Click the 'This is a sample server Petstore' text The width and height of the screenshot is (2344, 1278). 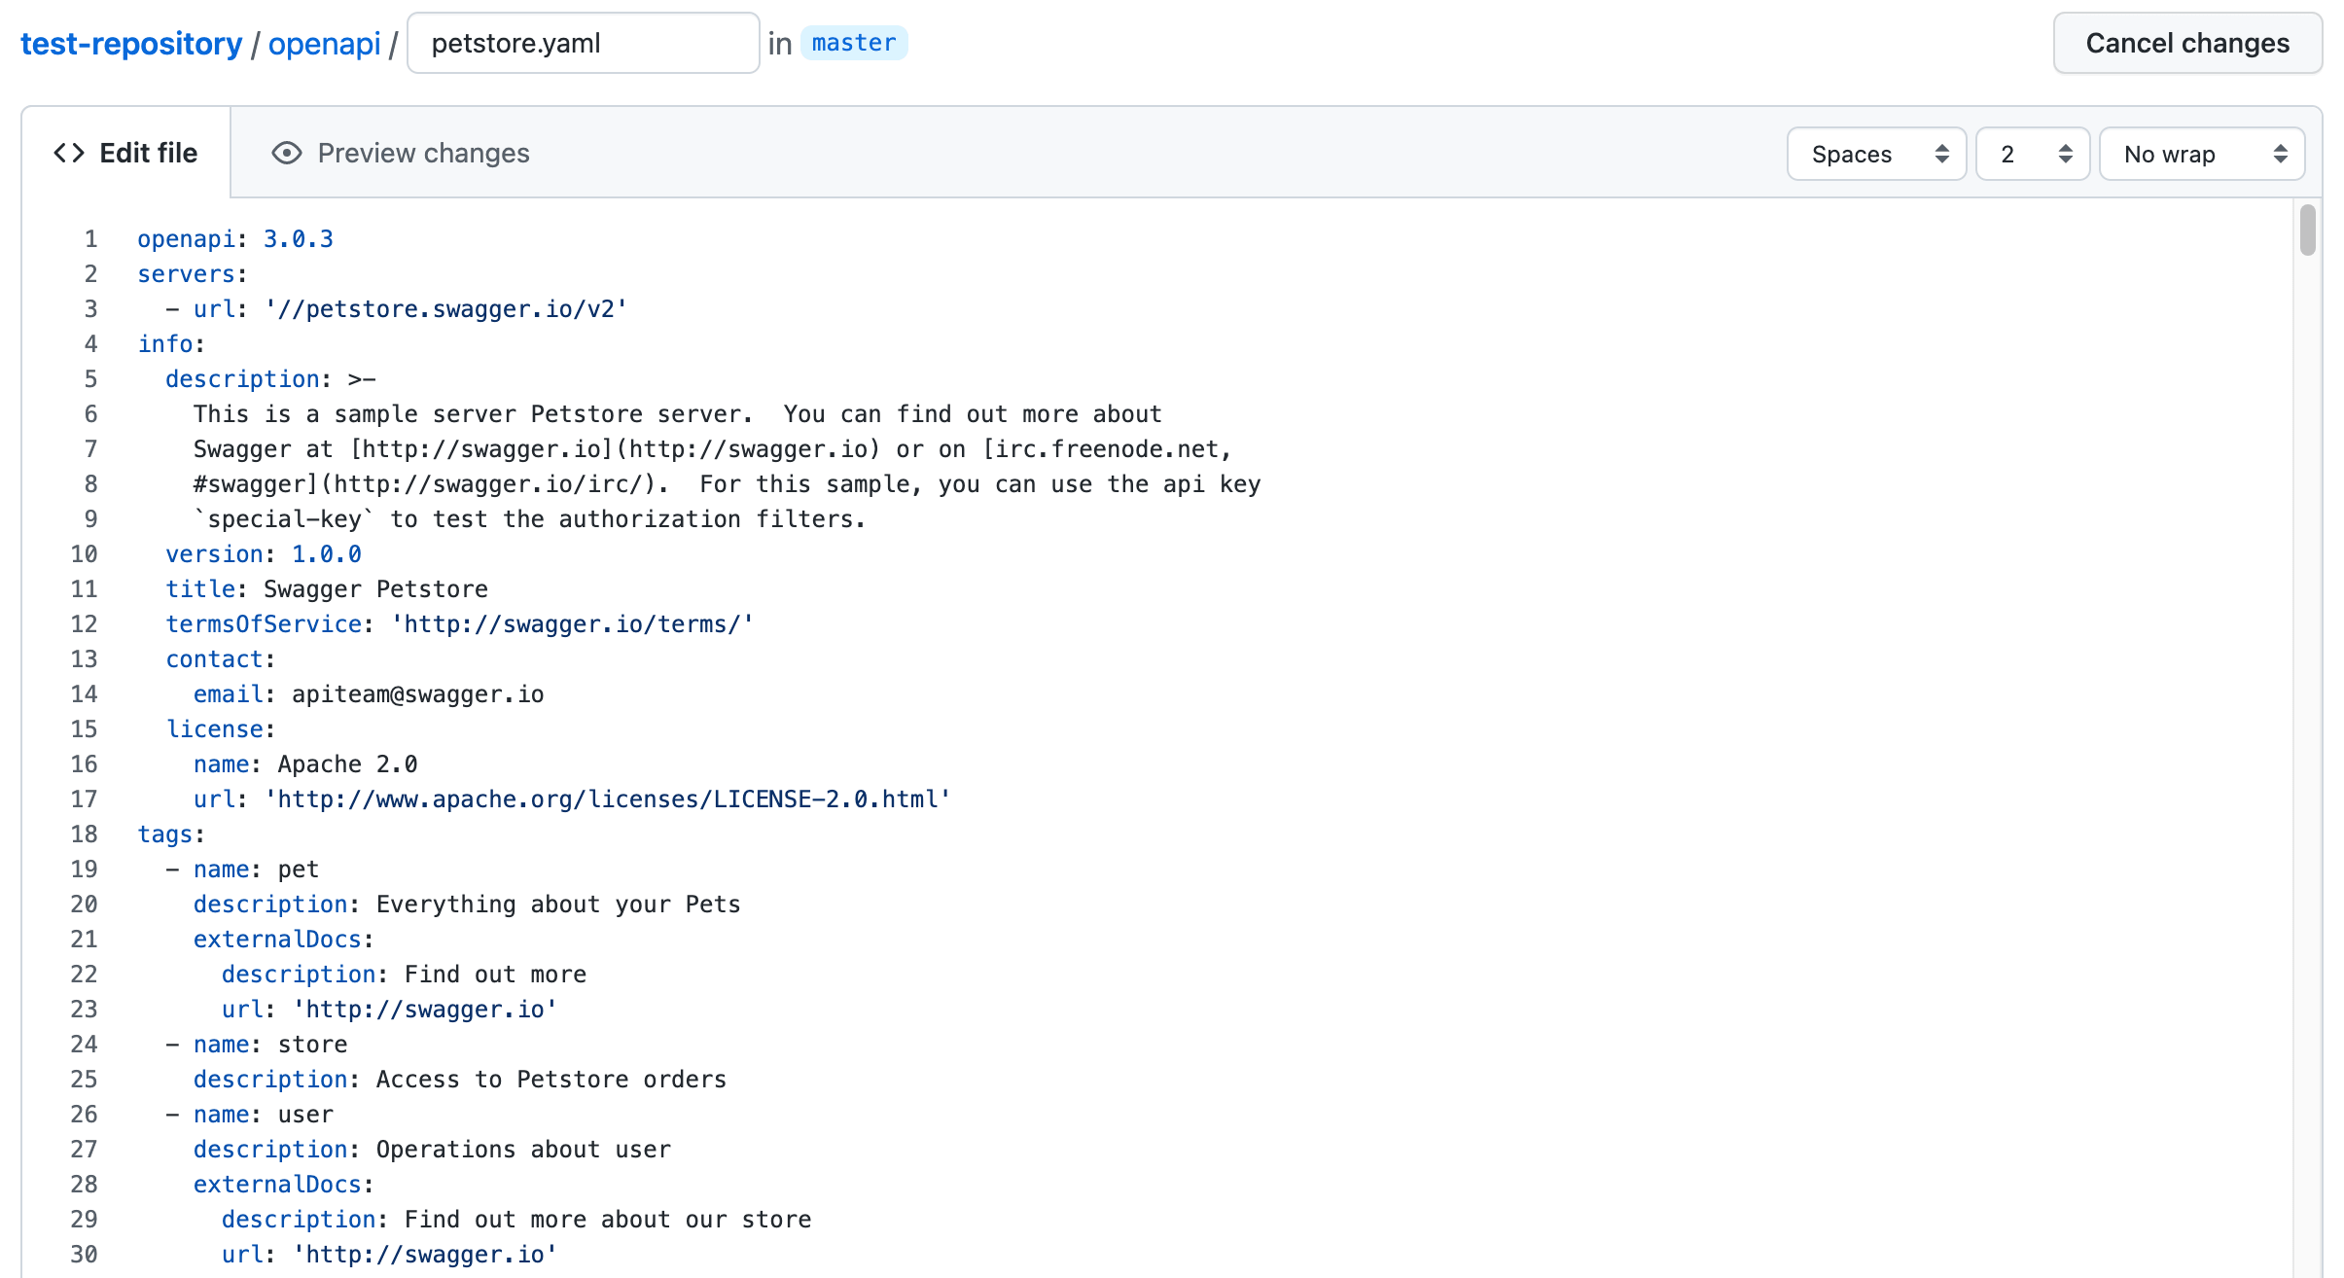click(x=677, y=414)
